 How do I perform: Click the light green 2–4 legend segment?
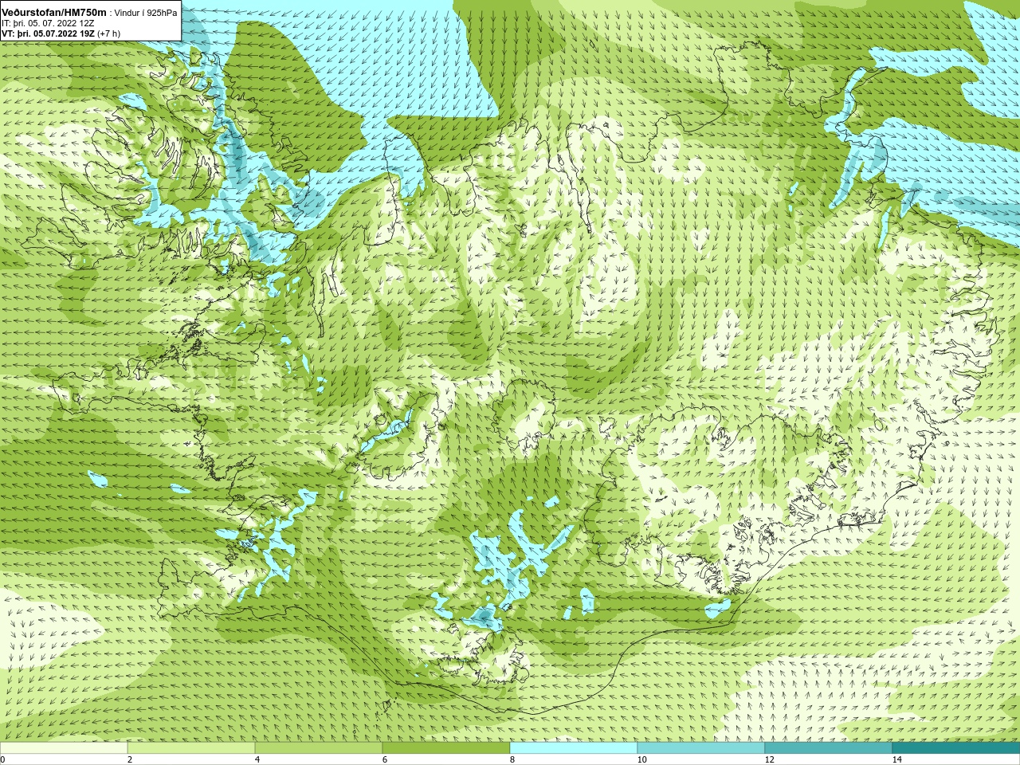point(191,748)
